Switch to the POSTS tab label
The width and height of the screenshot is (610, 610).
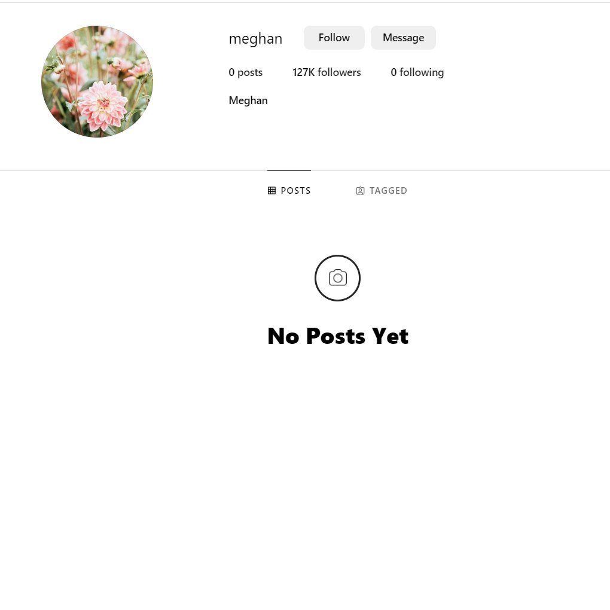click(295, 191)
